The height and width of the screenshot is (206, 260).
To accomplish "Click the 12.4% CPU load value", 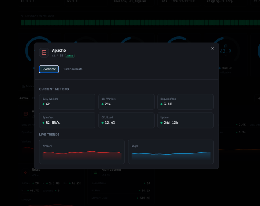I will (110, 123).
